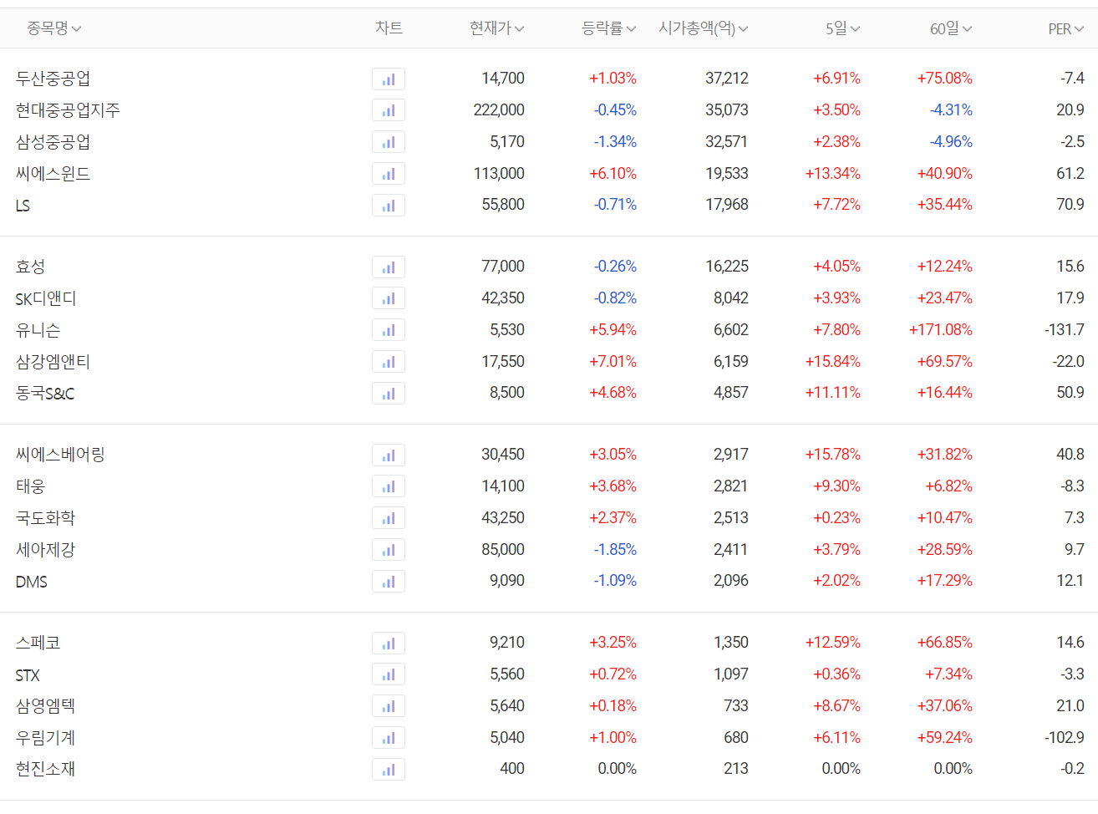
Task: Open stock link SK디앤디
Action: tap(46, 298)
